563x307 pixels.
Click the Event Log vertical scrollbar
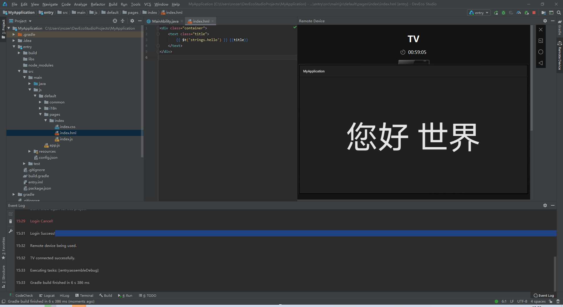[x=555, y=274]
